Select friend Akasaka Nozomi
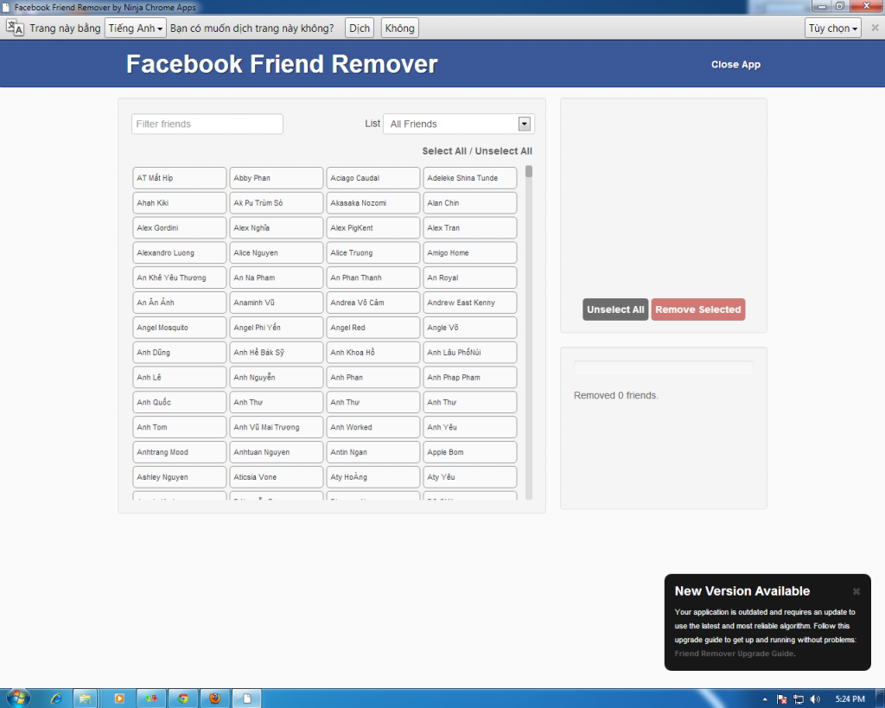This screenshot has height=708, width=885. tap(373, 202)
